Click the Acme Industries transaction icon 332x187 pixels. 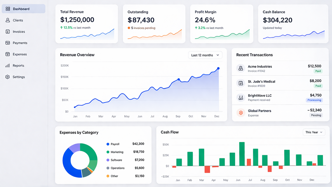(241, 68)
